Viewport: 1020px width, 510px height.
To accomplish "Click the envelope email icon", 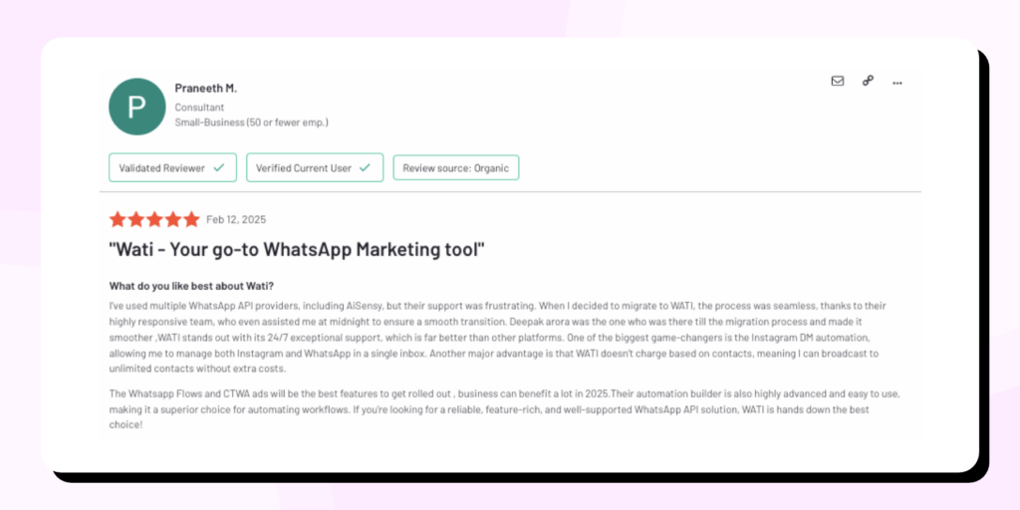I will coord(837,82).
